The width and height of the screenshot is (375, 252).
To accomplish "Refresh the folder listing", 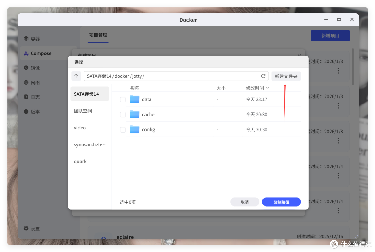I will click(x=263, y=76).
